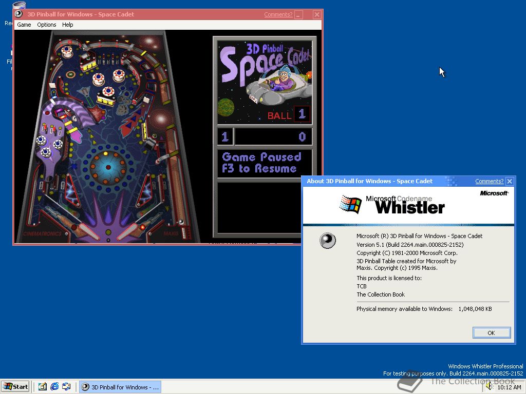Click the player number 1 box
This screenshot has width=526, height=394.
225,136
